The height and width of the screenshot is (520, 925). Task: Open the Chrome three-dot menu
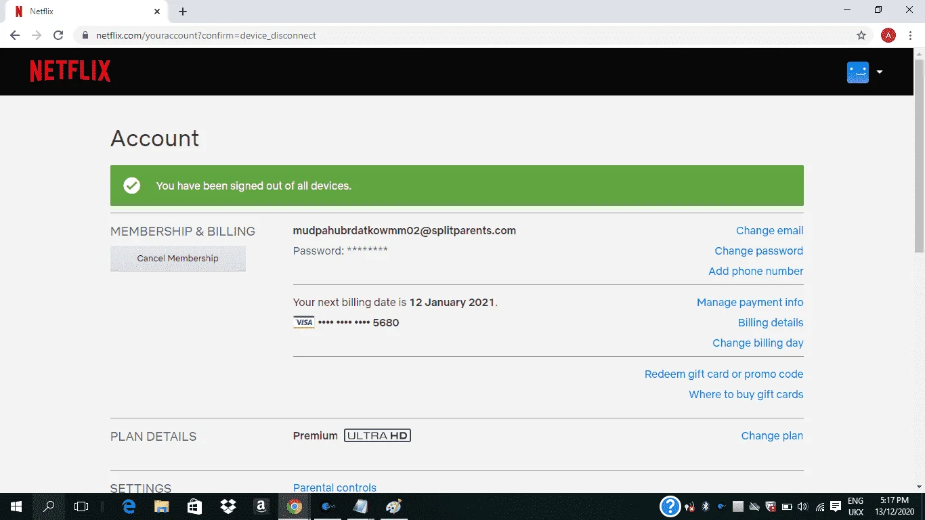[909, 35]
